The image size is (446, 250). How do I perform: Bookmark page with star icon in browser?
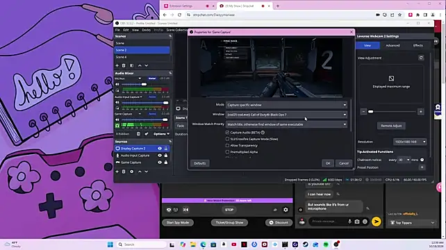point(399,15)
